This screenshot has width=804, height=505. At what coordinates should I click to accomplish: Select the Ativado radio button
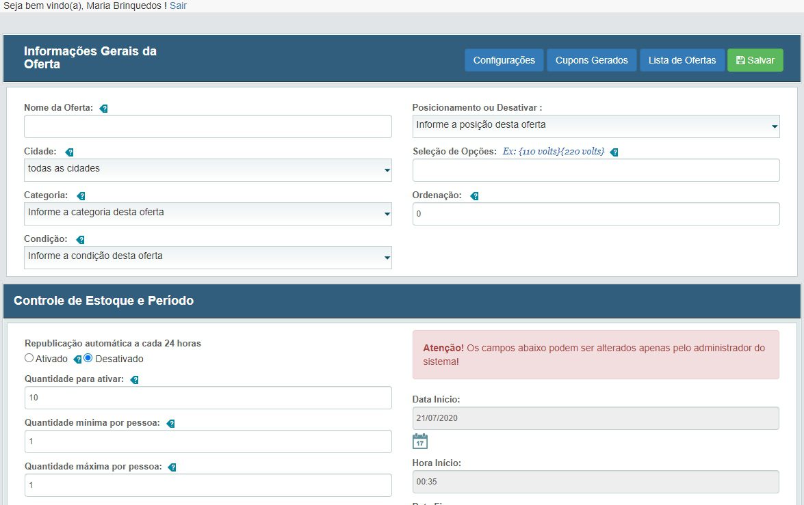29,358
